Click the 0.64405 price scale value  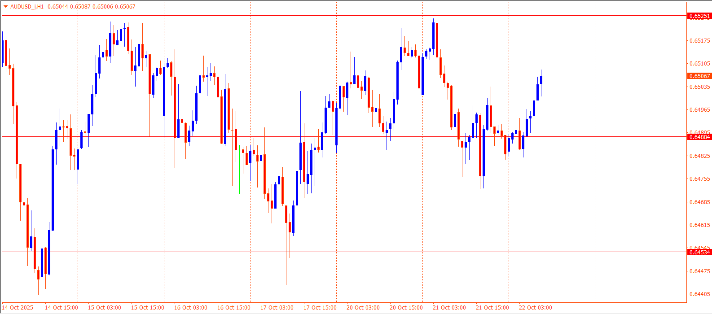pyautogui.click(x=699, y=294)
